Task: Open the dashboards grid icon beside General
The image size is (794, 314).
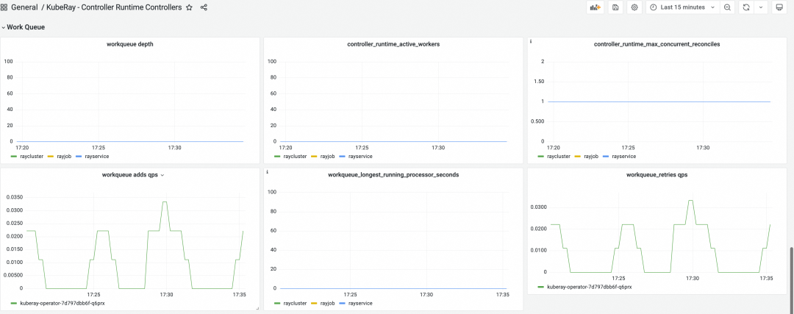Action: click(4, 7)
